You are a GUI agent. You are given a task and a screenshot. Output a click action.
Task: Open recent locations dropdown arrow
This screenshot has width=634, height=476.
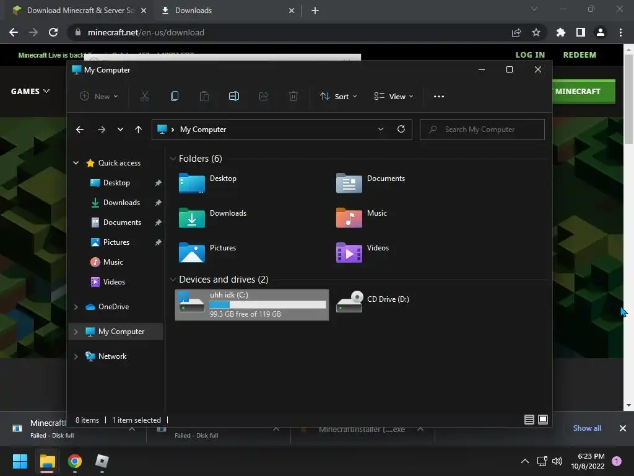coord(120,130)
